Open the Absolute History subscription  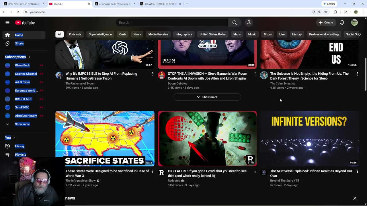(x=24, y=116)
